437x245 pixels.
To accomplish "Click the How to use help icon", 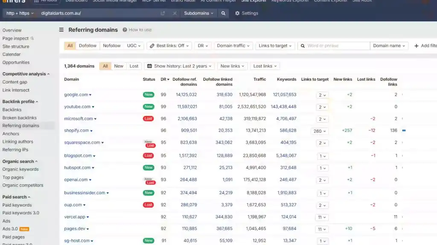I will coord(125,30).
